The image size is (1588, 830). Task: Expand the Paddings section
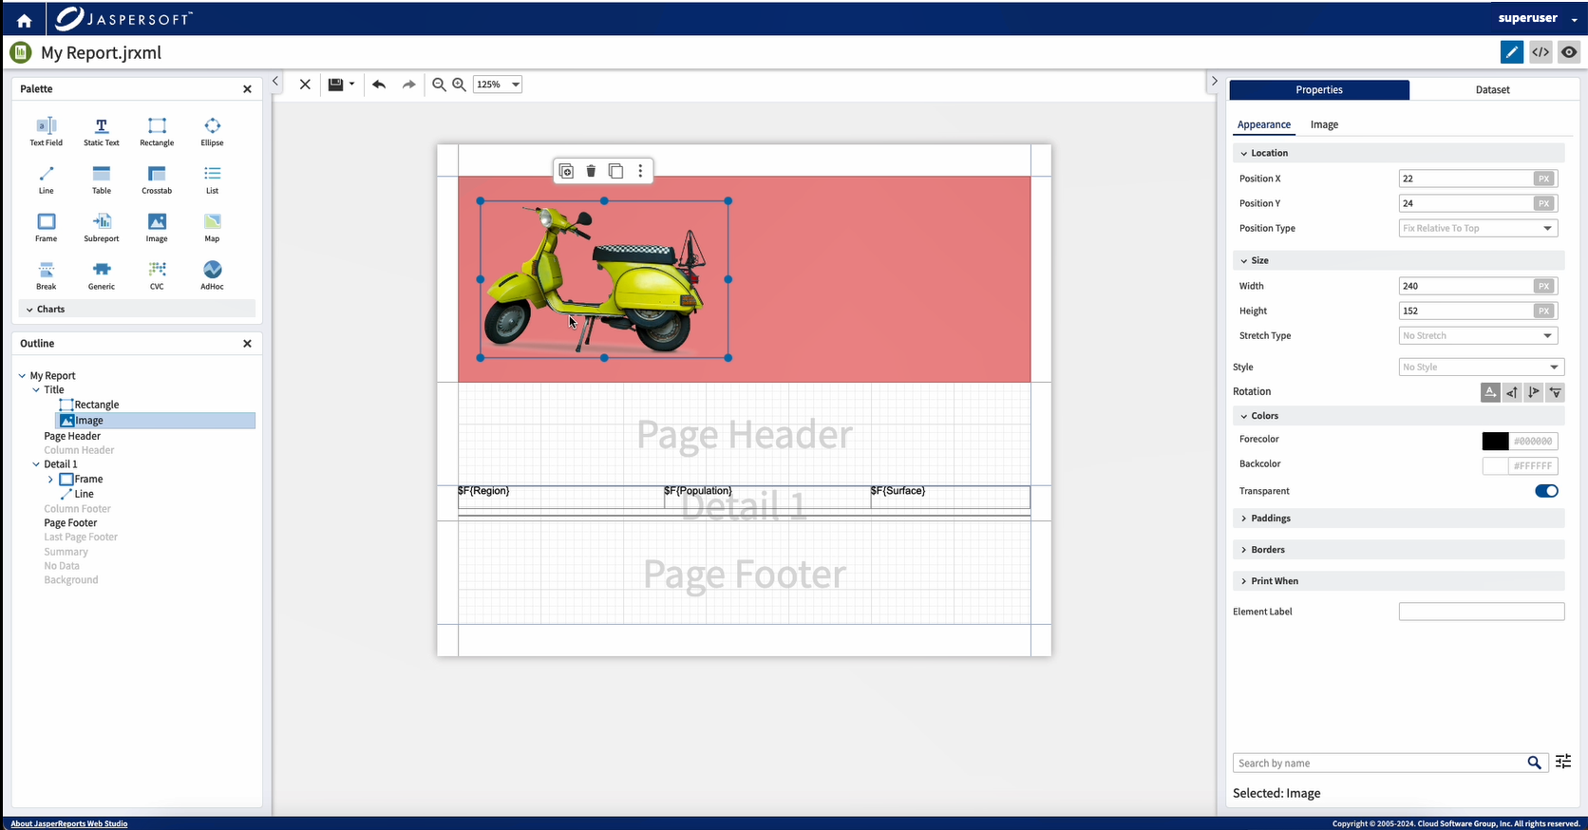(1398, 519)
